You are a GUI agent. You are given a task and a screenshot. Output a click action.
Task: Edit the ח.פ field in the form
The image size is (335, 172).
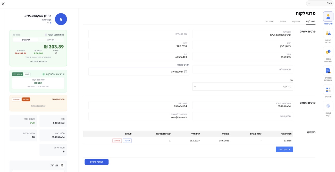tap(139, 56)
